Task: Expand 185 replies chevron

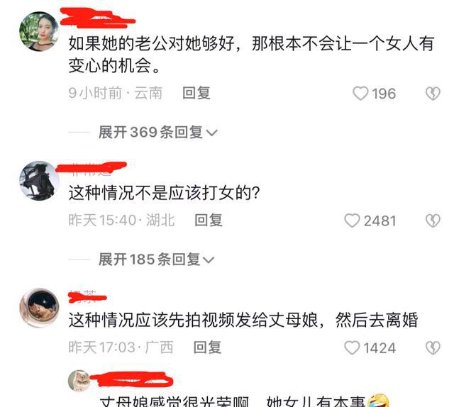Action: click(x=209, y=260)
